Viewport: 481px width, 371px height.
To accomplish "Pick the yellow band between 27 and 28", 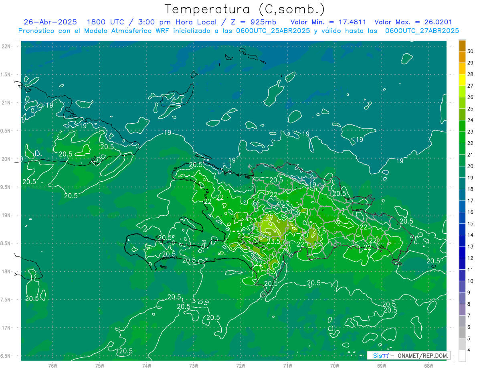I will click(x=463, y=80).
